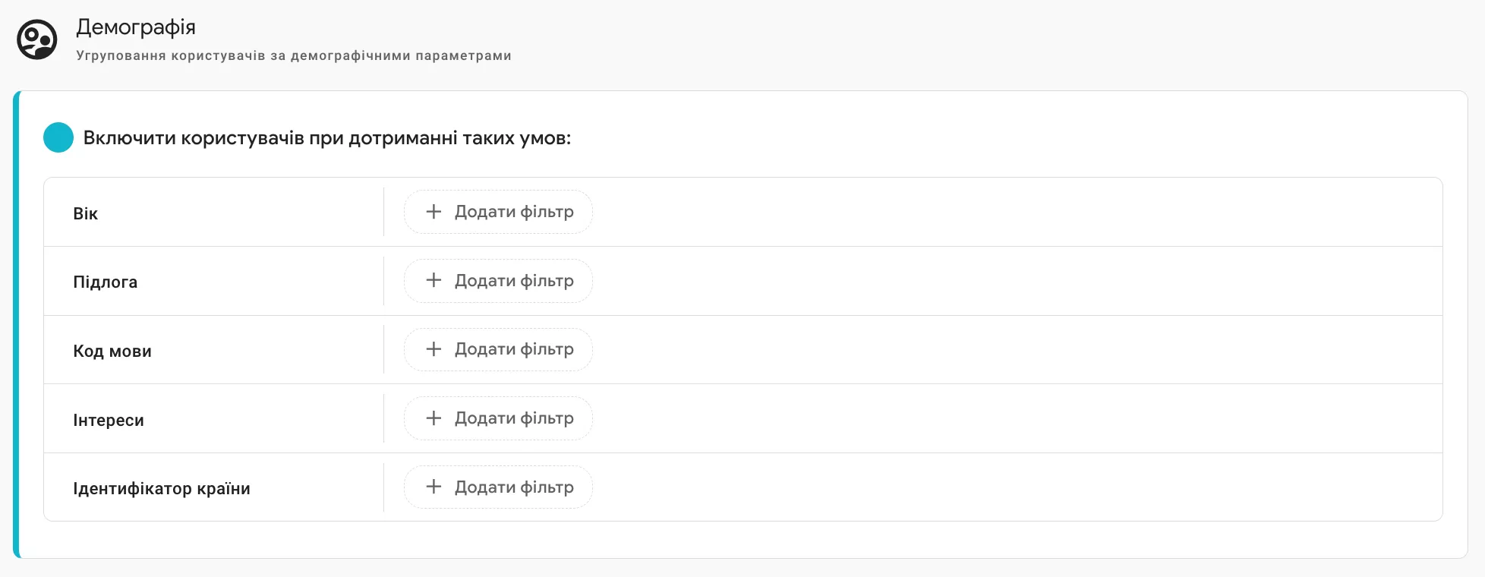1485x577 pixels.
Task: Add a filter for Інтереси
Action: 497,418
